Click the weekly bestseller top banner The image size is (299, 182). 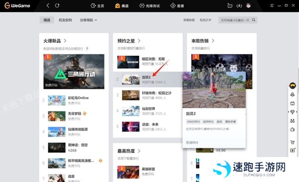pos(222,63)
